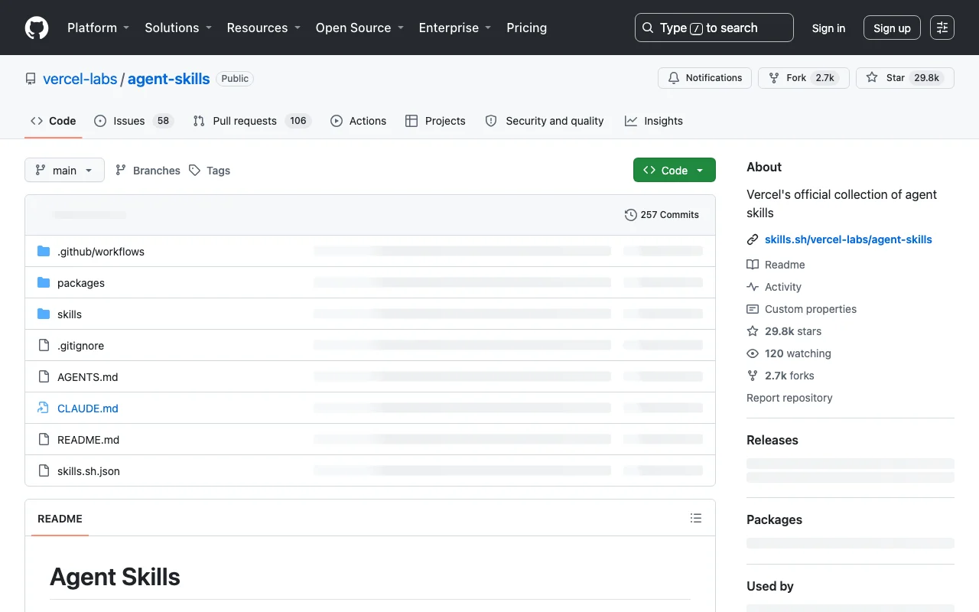Focus the Type / to search field
The width and height of the screenshot is (979, 612).
714,28
